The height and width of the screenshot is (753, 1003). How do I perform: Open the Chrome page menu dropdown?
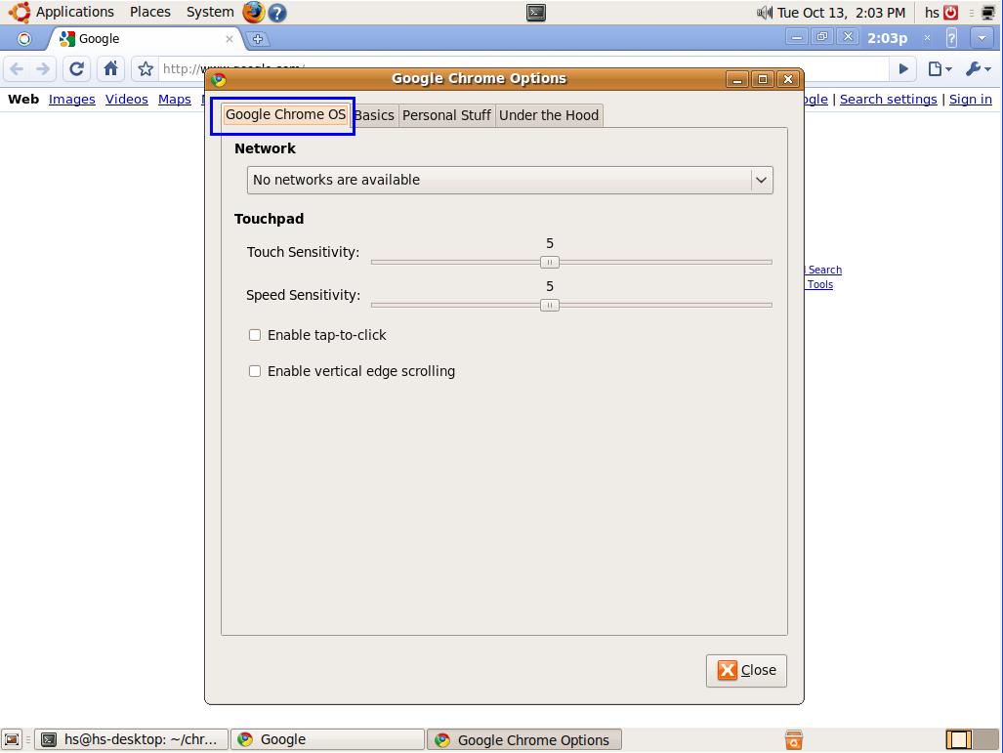coord(940,68)
